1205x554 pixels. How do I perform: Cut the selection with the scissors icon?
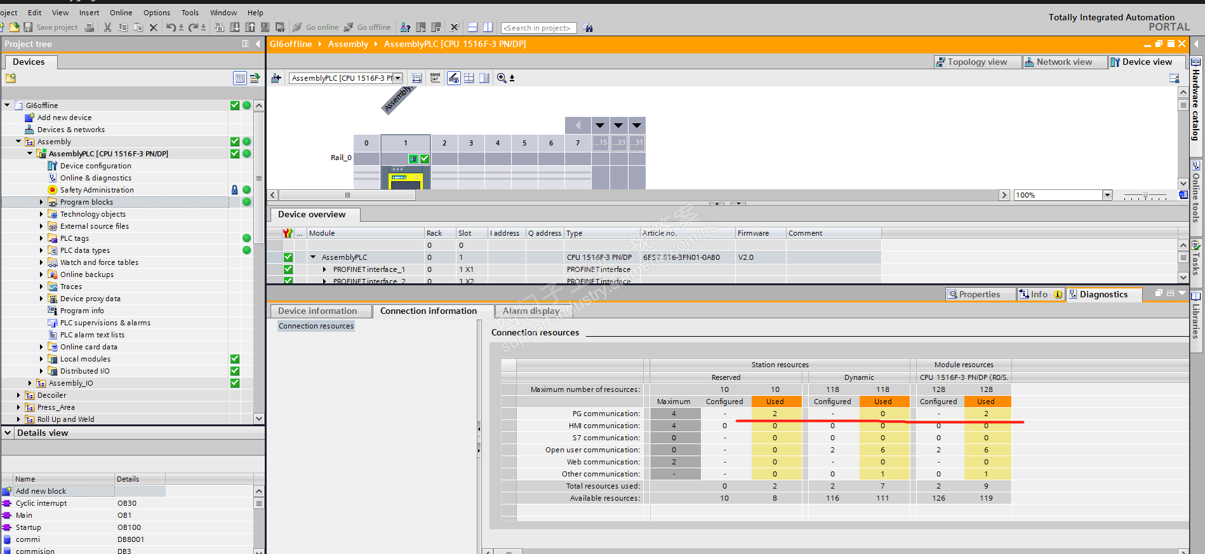tap(107, 27)
